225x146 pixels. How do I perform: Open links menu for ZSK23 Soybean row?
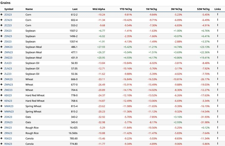pos(217,31)
